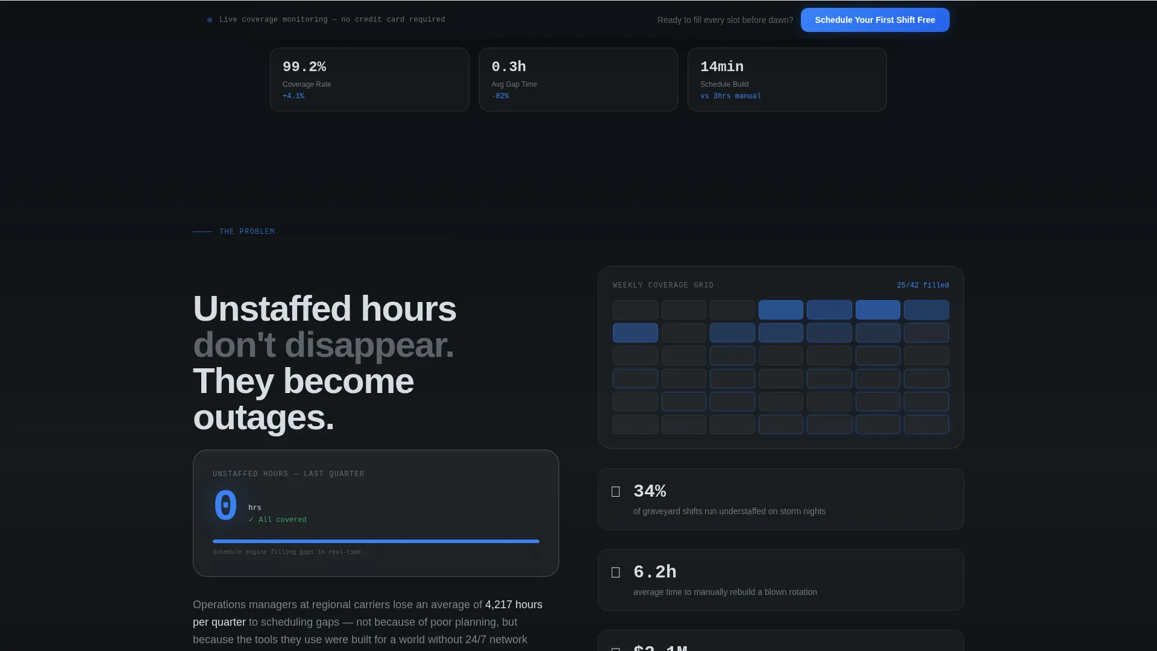Click the '-82%' gap time change
This screenshot has height=651, width=1157.
point(500,96)
